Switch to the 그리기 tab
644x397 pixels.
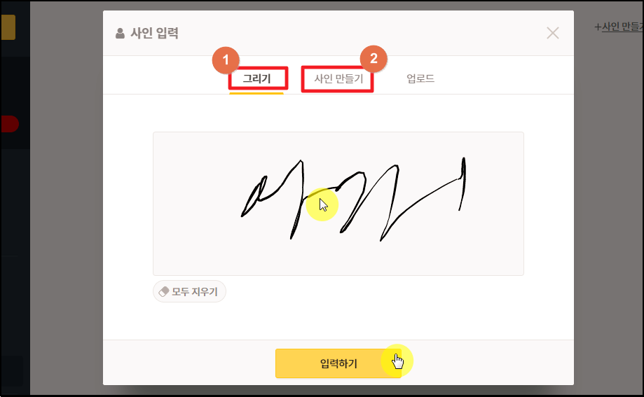[x=257, y=78]
